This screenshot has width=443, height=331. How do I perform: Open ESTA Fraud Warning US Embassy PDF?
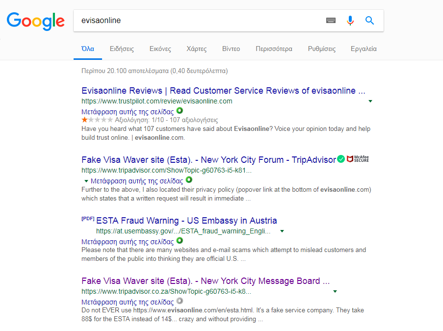click(x=186, y=221)
